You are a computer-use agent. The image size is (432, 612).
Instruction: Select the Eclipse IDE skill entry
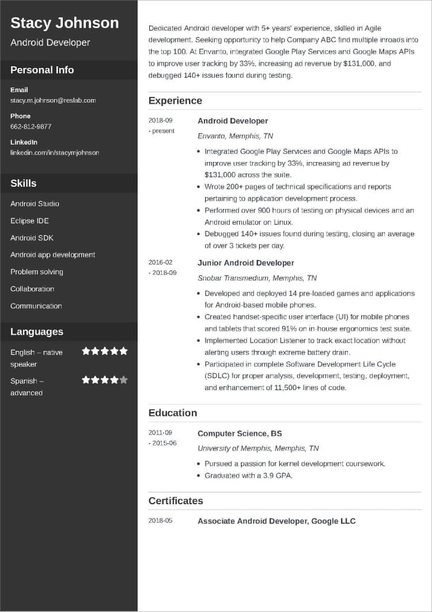tap(30, 221)
